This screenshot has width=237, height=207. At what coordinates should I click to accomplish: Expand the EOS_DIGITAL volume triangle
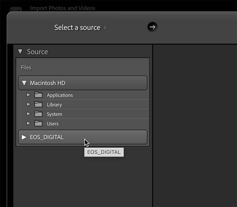click(24, 137)
